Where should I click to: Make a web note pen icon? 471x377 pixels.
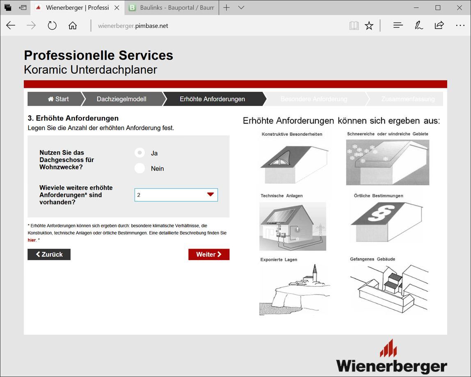[419, 25]
